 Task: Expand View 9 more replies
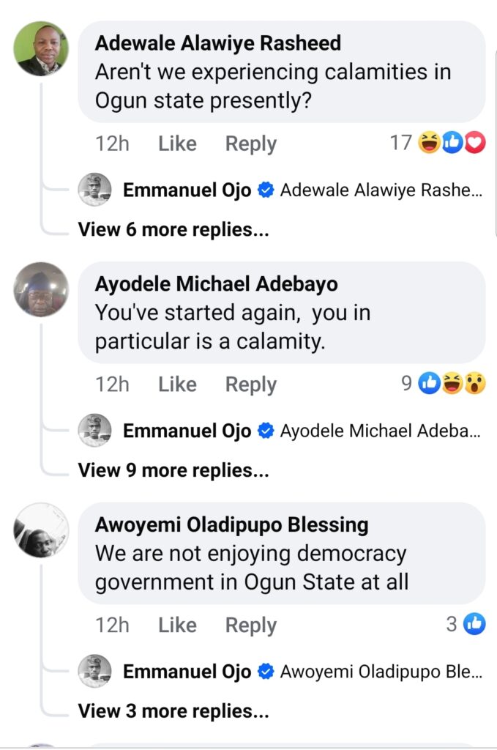pyautogui.click(x=173, y=470)
